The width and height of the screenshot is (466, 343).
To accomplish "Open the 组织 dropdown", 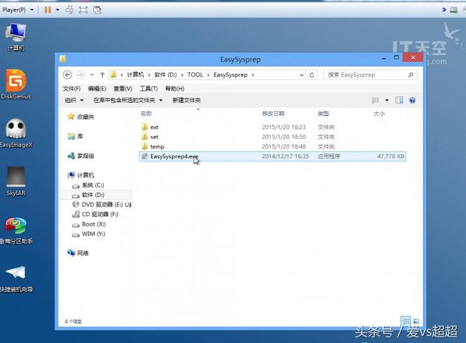I will (x=74, y=100).
